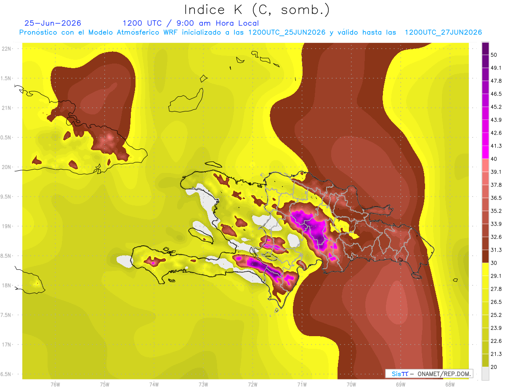
Task: Select the '69W' longitude axis label
Action: point(401,385)
